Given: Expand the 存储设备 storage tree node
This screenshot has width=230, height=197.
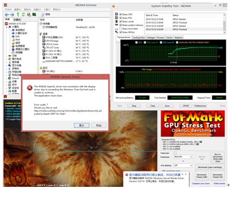Looking at the screenshot, I should [x=7, y=72].
